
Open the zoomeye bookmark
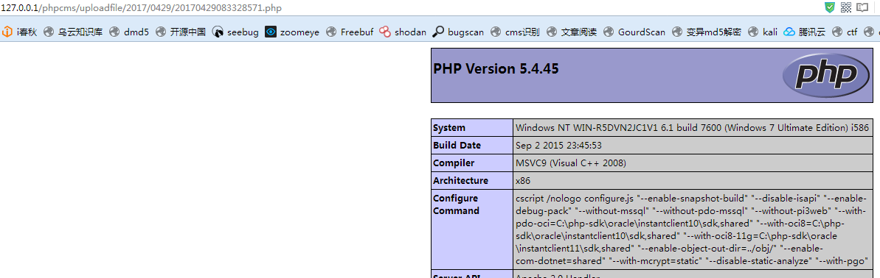pos(292,32)
